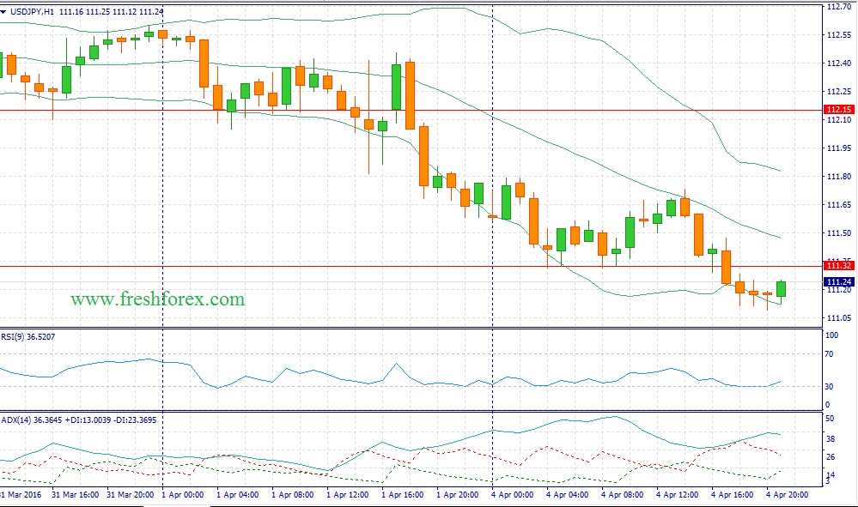
Task: Click the 30 level on RSI scale
Action: click(x=830, y=387)
